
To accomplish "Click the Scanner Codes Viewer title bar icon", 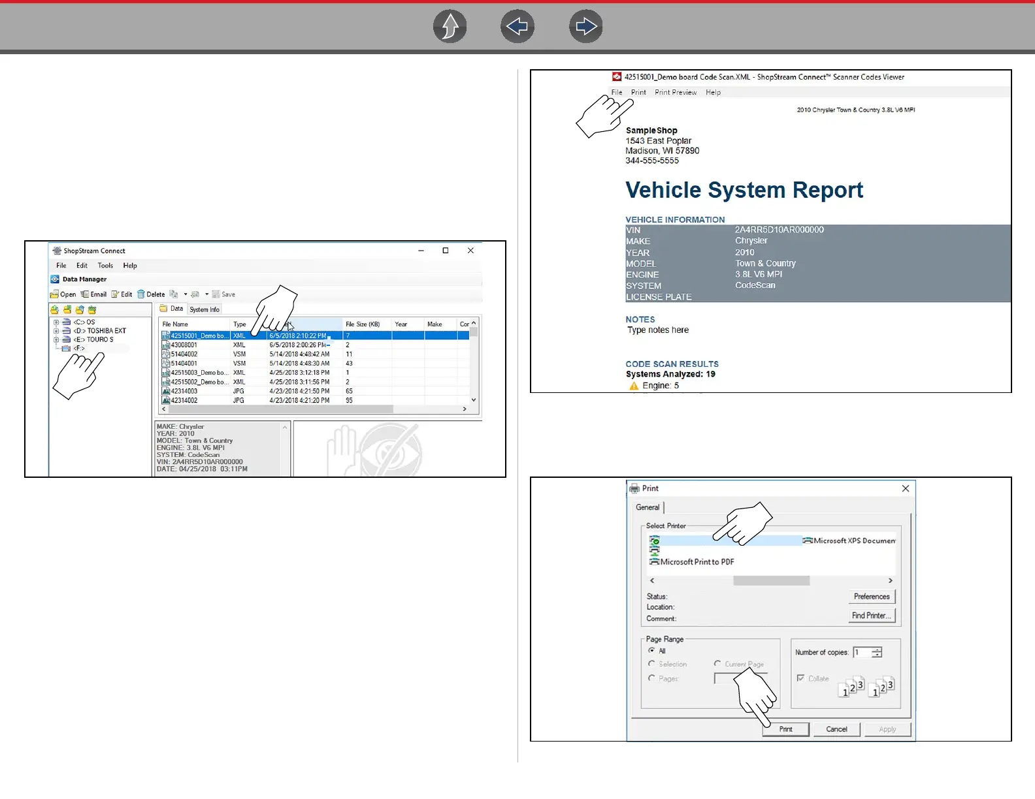I will [617, 77].
